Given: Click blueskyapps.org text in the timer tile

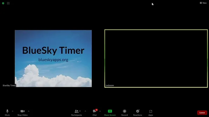Looking at the screenshot, I should (53, 60).
